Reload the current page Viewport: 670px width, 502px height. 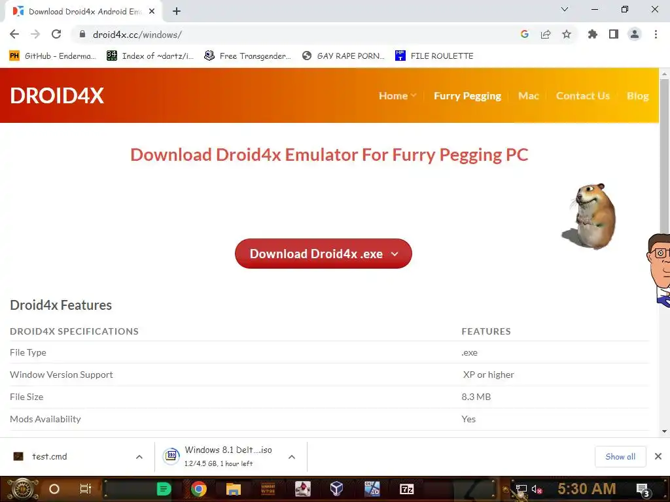click(56, 34)
